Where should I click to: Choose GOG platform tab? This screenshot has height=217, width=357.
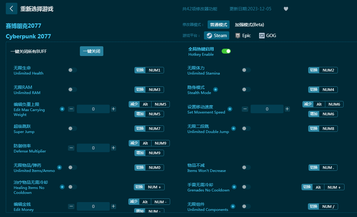pos(268,35)
